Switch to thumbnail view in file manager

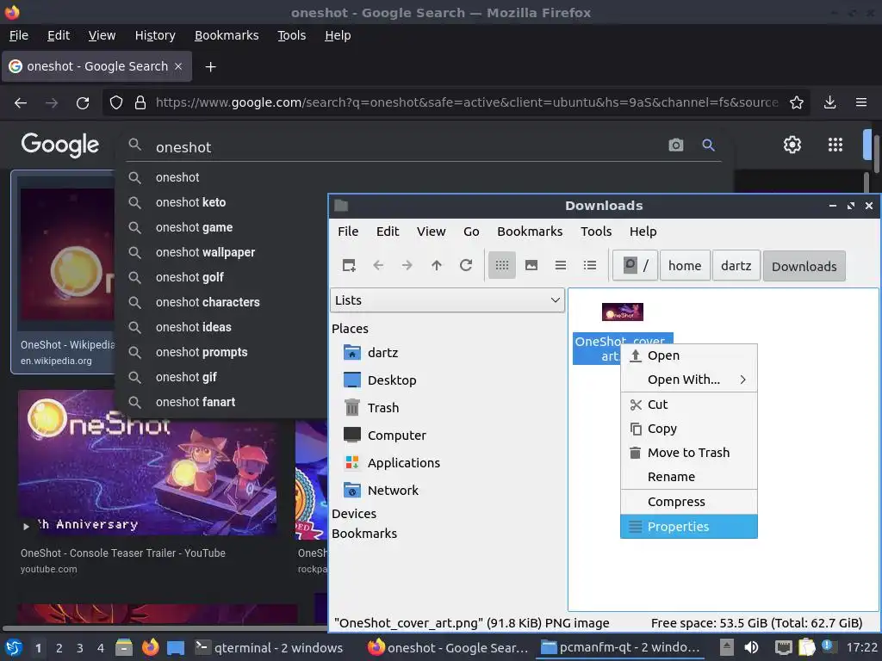coord(531,265)
